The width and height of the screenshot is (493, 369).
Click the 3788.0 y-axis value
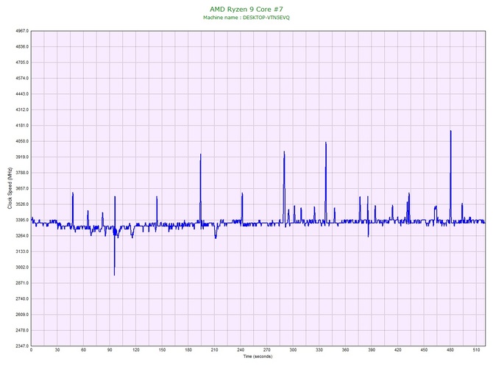22,173
